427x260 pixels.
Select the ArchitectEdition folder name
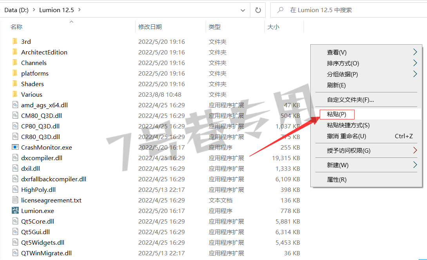(44, 52)
